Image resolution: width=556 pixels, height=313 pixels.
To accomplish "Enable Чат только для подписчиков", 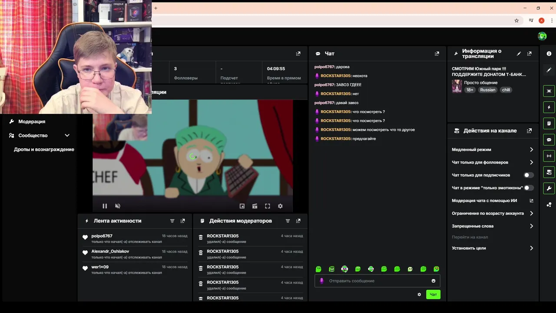I will [528, 175].
